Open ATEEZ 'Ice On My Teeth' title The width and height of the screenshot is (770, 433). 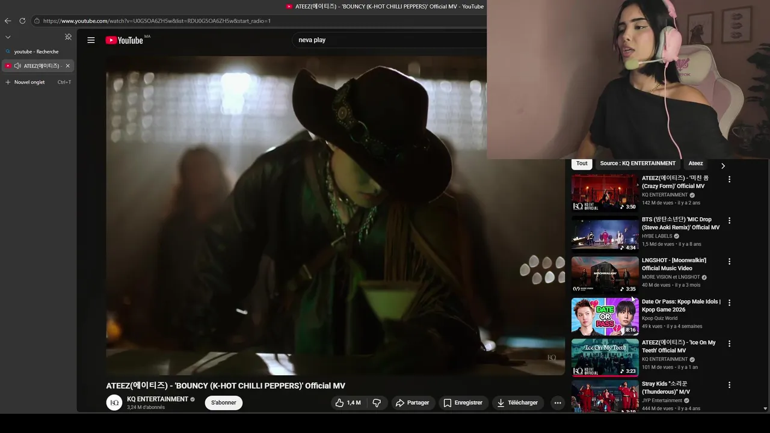(x=679, y=346)
